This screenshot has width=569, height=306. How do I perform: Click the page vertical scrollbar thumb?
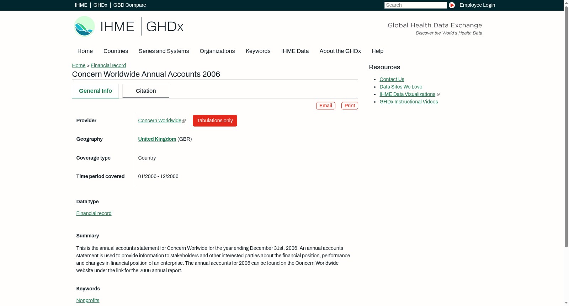tap(566, 126)
